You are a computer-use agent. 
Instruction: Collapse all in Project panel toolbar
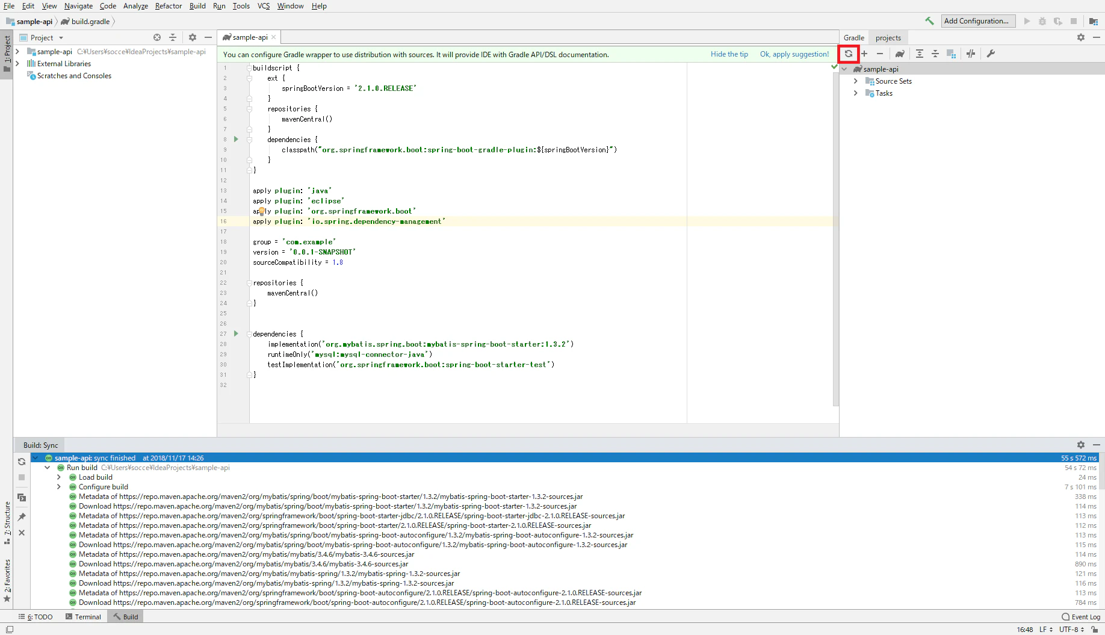(173, 37)
